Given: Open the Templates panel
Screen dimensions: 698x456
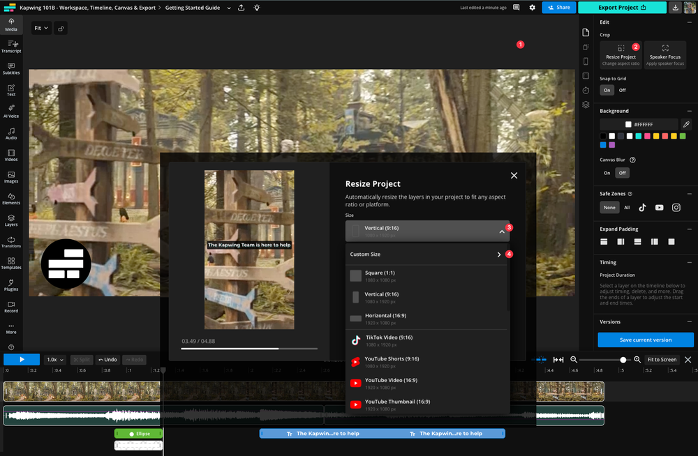Looking at the screenshot, I should tap(11, 264).
